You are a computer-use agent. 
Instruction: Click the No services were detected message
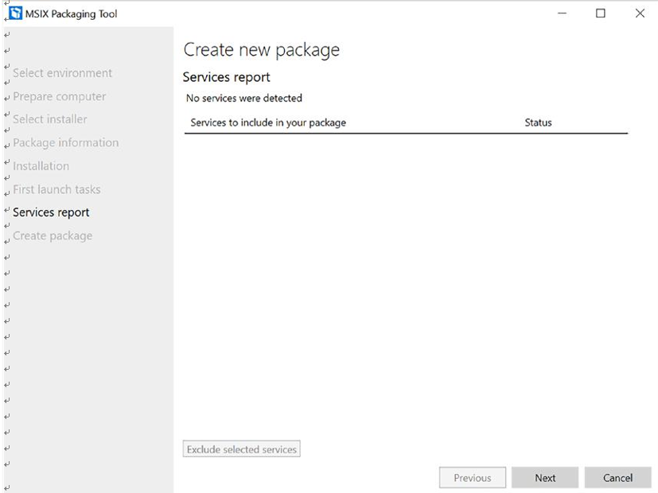tap(244, 98)
